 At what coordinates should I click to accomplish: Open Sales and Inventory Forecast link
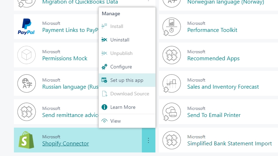pos(223,87)
